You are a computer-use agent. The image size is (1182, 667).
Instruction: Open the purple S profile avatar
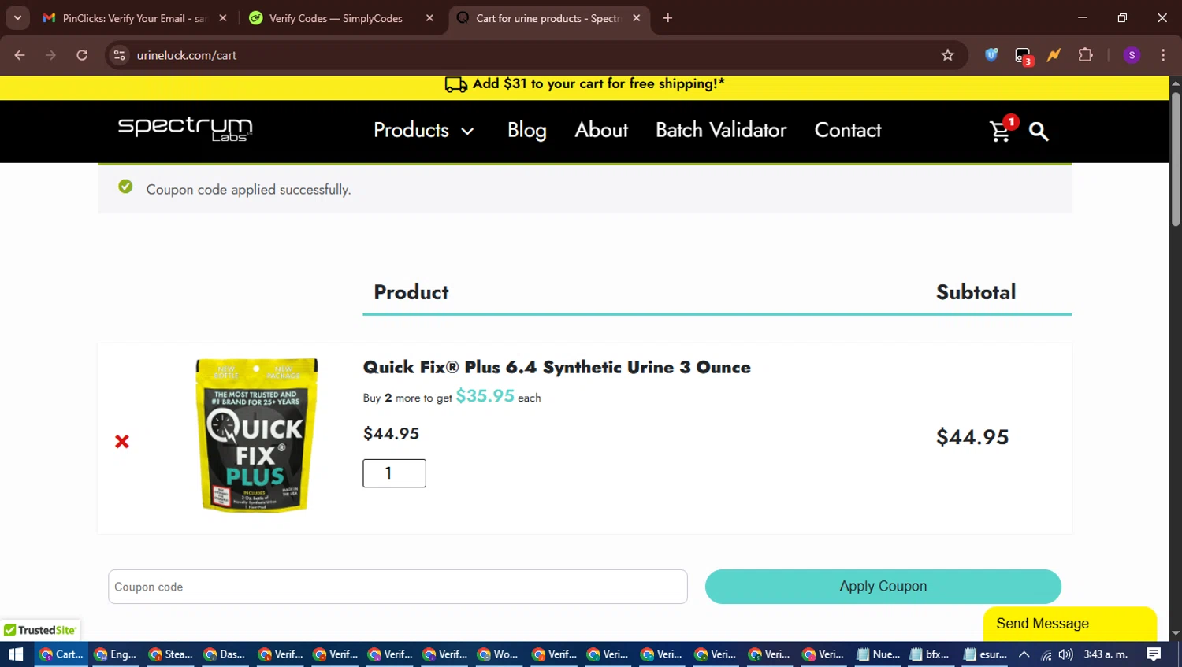(1132, 55)
